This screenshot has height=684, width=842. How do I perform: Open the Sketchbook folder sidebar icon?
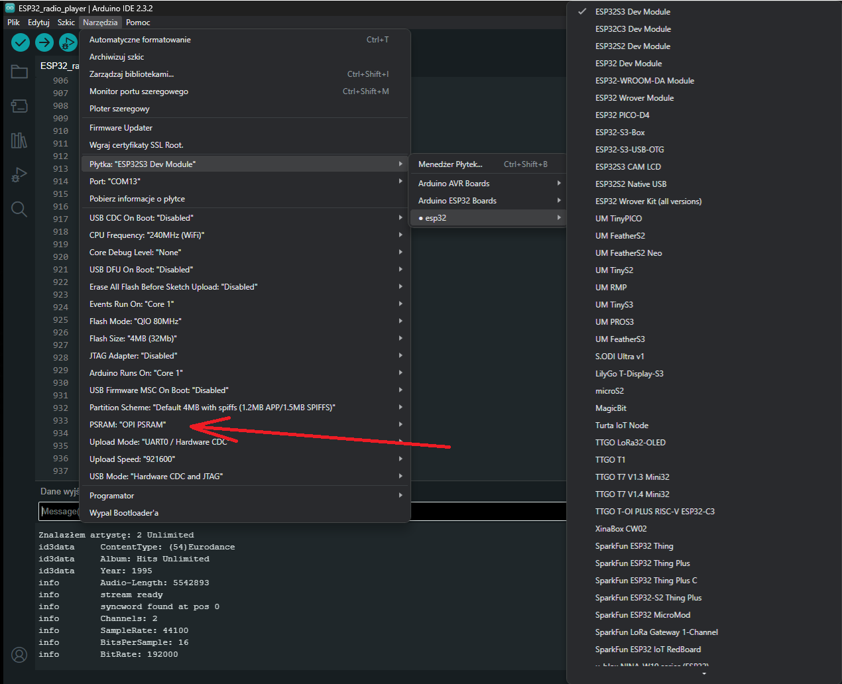point(19,72)
